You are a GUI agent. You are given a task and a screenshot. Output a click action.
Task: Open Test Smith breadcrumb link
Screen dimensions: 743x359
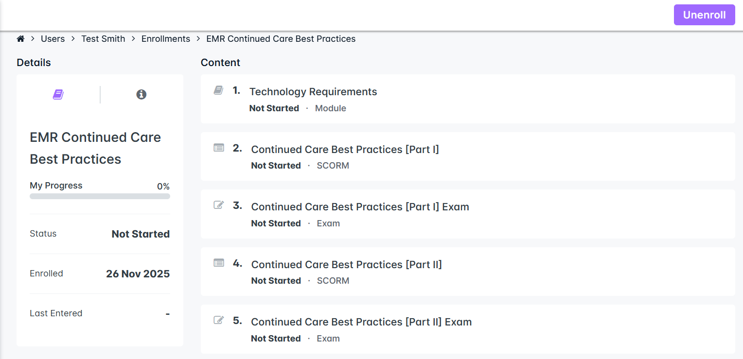(x=103, y=39)
